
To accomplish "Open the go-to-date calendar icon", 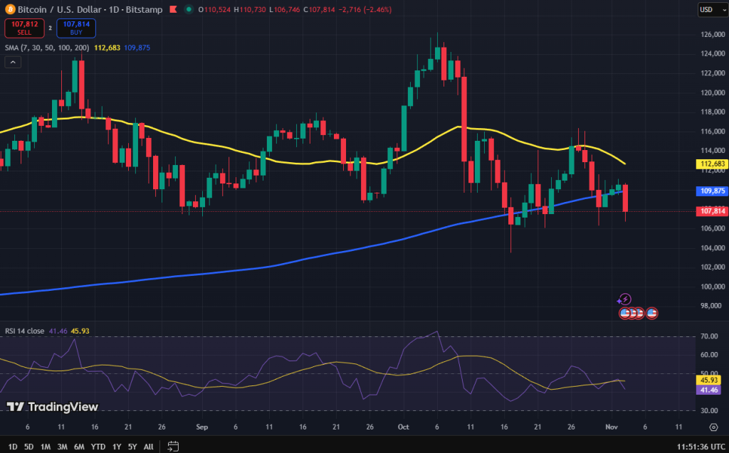I will point(173,447).
